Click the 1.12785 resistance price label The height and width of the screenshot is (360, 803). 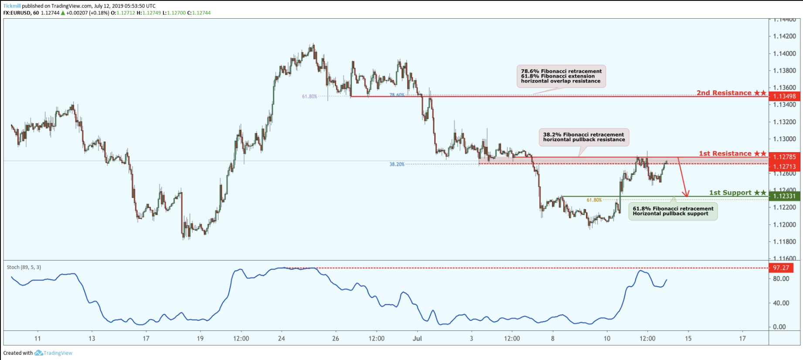click(785, 157)
